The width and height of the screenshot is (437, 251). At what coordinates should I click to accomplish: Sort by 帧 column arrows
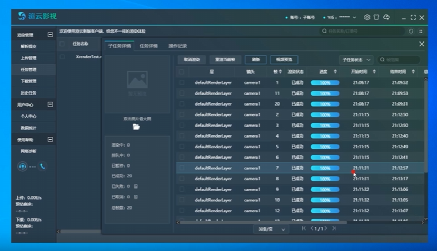coord(280,72)
